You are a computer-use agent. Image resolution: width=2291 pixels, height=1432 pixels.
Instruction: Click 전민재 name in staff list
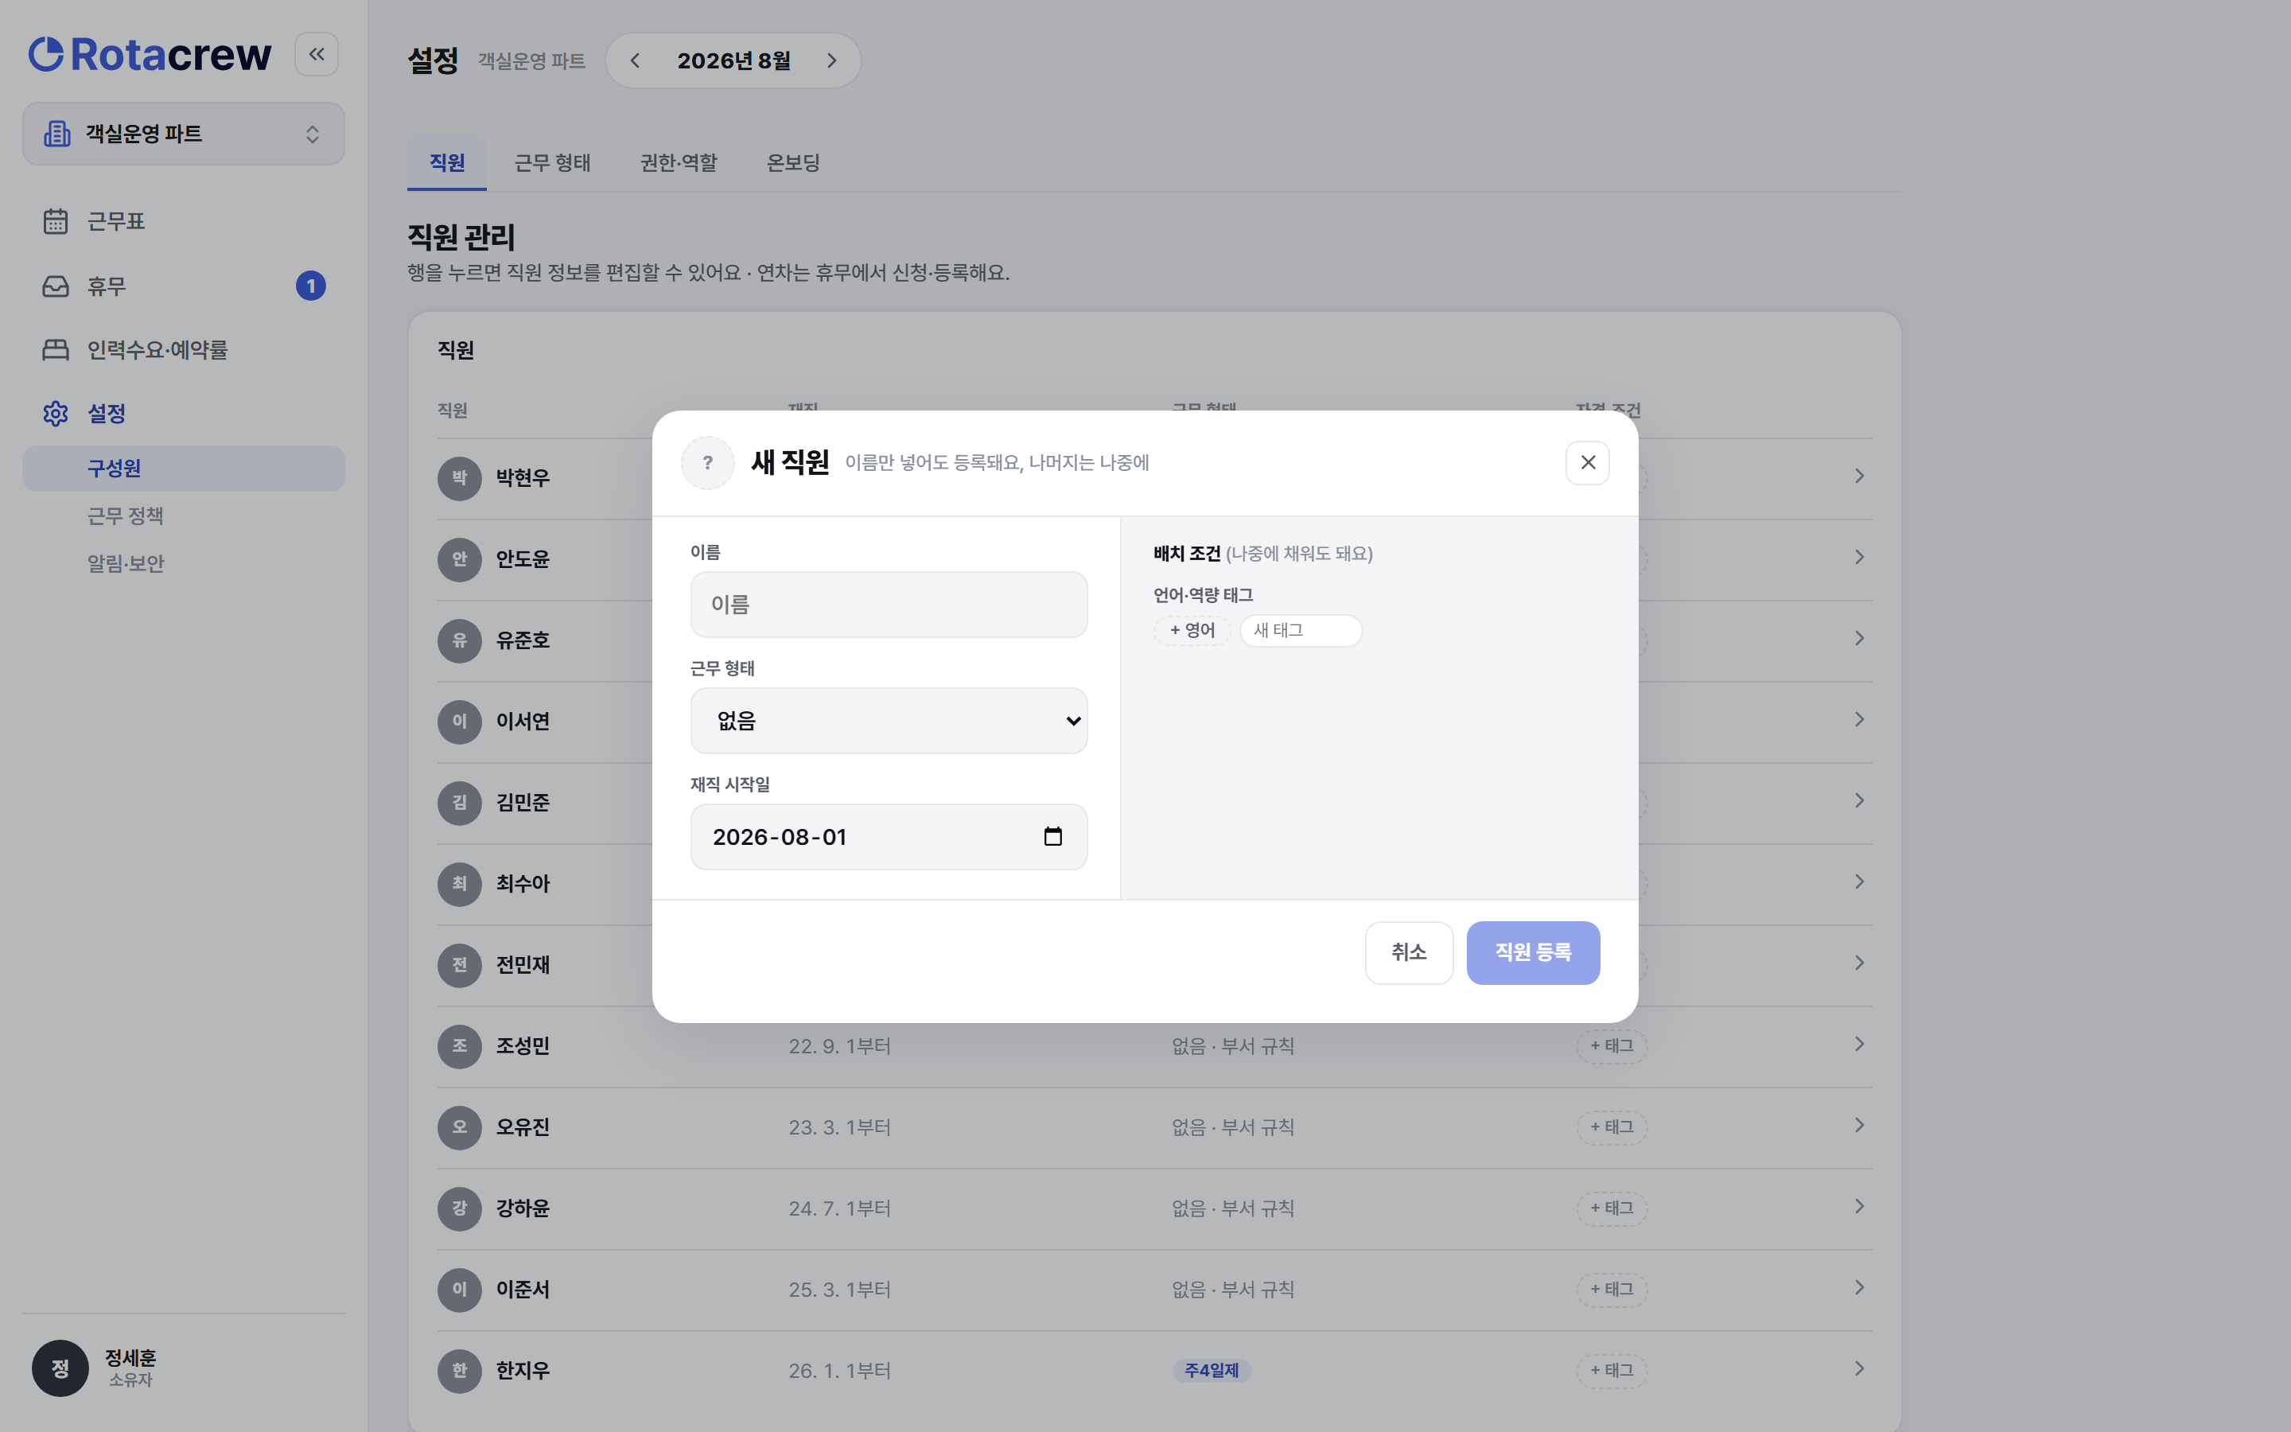pos(523,965)
